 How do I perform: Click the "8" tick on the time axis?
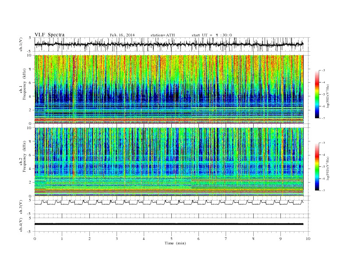click(x=253, y=239)
